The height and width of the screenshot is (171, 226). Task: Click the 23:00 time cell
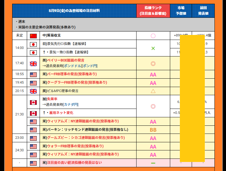[20, 138]
